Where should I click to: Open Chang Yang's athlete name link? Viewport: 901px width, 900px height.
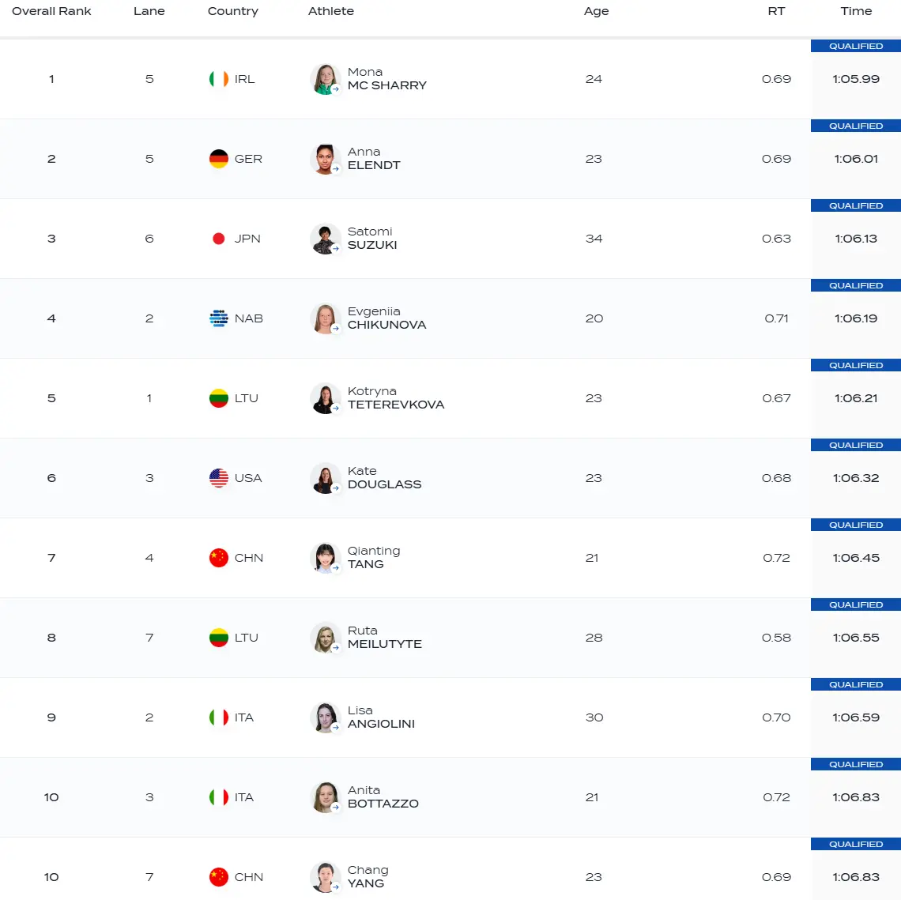coord(368,877)
